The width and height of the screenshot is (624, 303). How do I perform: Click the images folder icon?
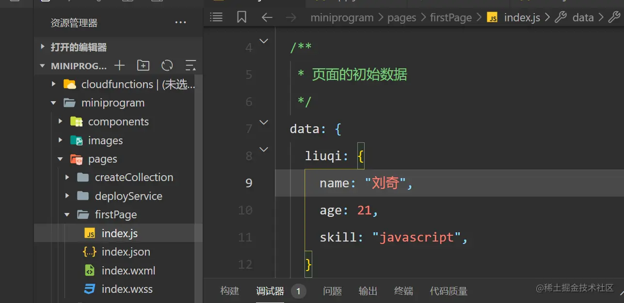pos(76,140)
